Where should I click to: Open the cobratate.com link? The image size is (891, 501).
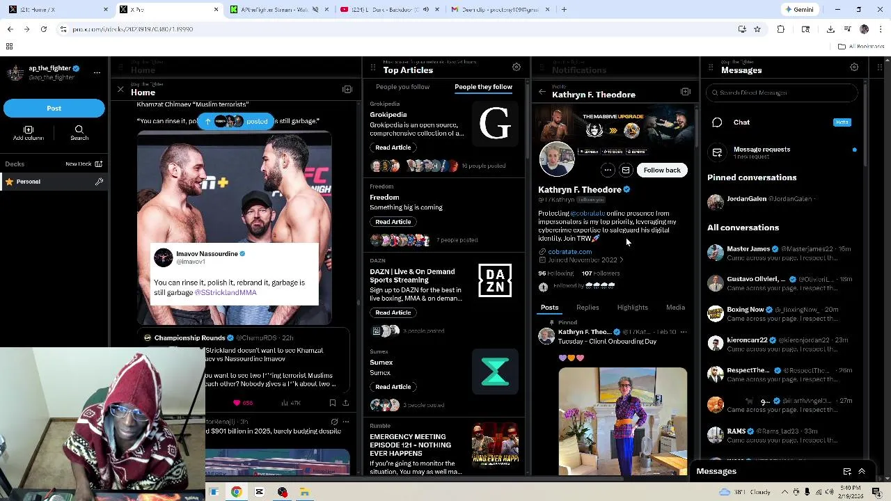pos(569,252)
